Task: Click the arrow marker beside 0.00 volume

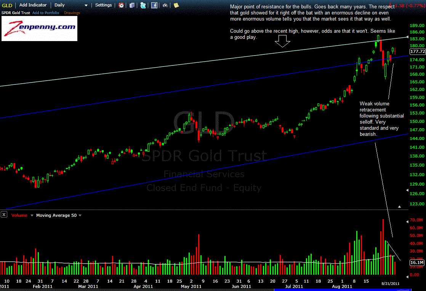Action: [x=407, y=277]
